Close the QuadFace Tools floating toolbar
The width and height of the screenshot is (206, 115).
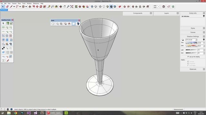click(x=13, y=20)
